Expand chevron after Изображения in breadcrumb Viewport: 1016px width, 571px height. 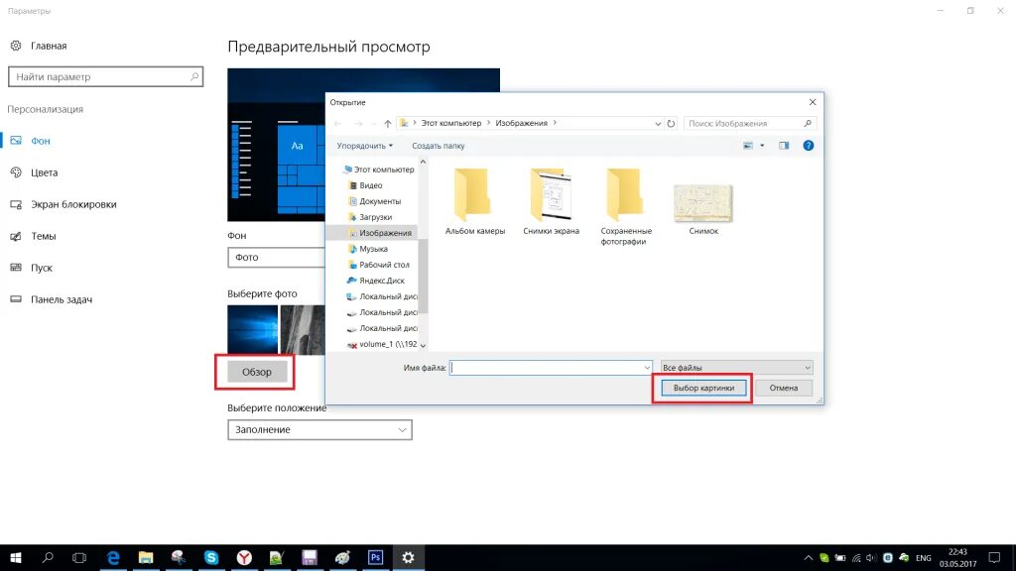(555, 123)
